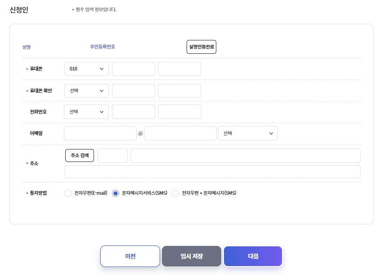This screenshot has height=280, width=389.
Task: Click the email domain field after @
Action: tap(180, 133)
